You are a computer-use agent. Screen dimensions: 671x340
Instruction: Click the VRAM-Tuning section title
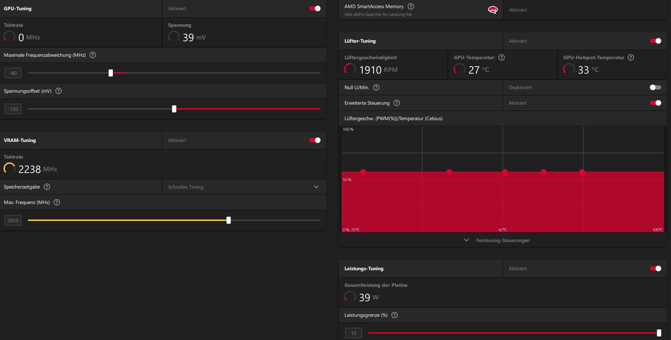pos(20,140)
